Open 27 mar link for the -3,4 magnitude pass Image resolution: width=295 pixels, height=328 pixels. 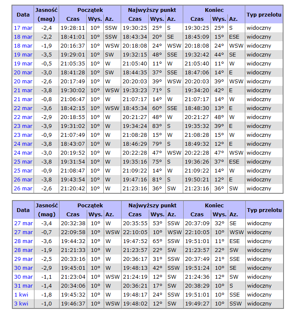coord(23,223)
